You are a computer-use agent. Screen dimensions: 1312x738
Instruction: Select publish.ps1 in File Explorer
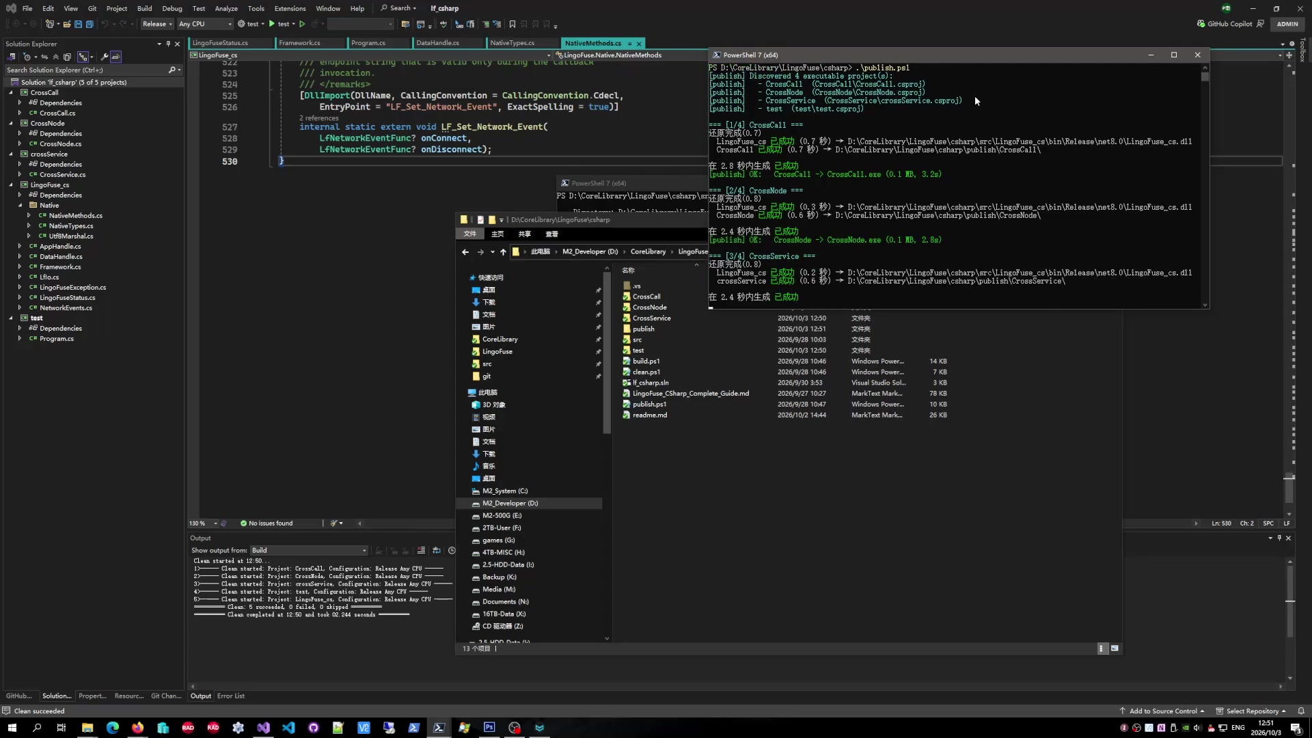(649, 405)
